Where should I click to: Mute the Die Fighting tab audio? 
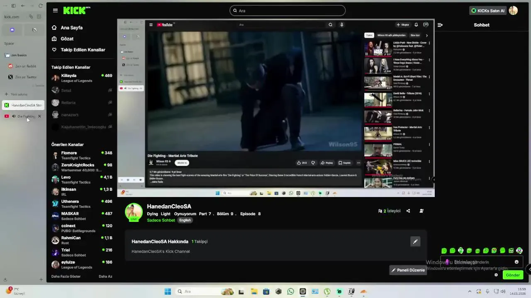14,116
